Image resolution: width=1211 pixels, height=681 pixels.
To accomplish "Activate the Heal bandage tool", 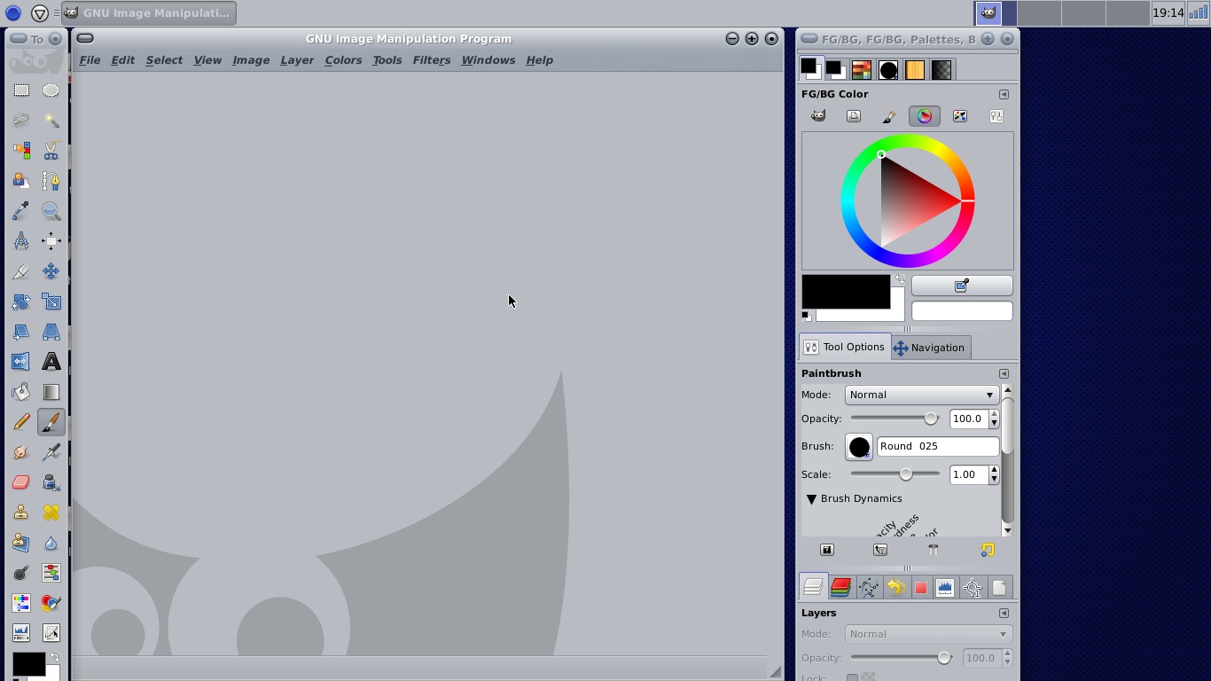I will click(51, 513).
